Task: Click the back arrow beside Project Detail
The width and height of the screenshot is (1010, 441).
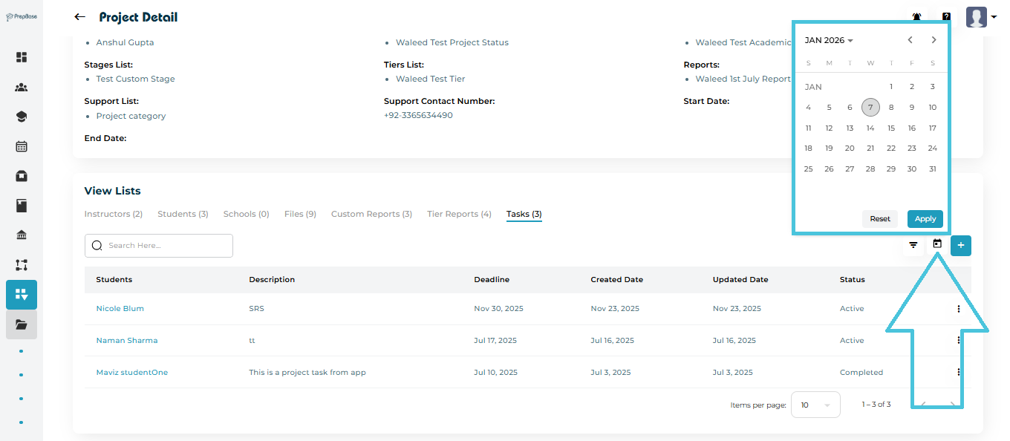Action: click(x=79, y=17)
